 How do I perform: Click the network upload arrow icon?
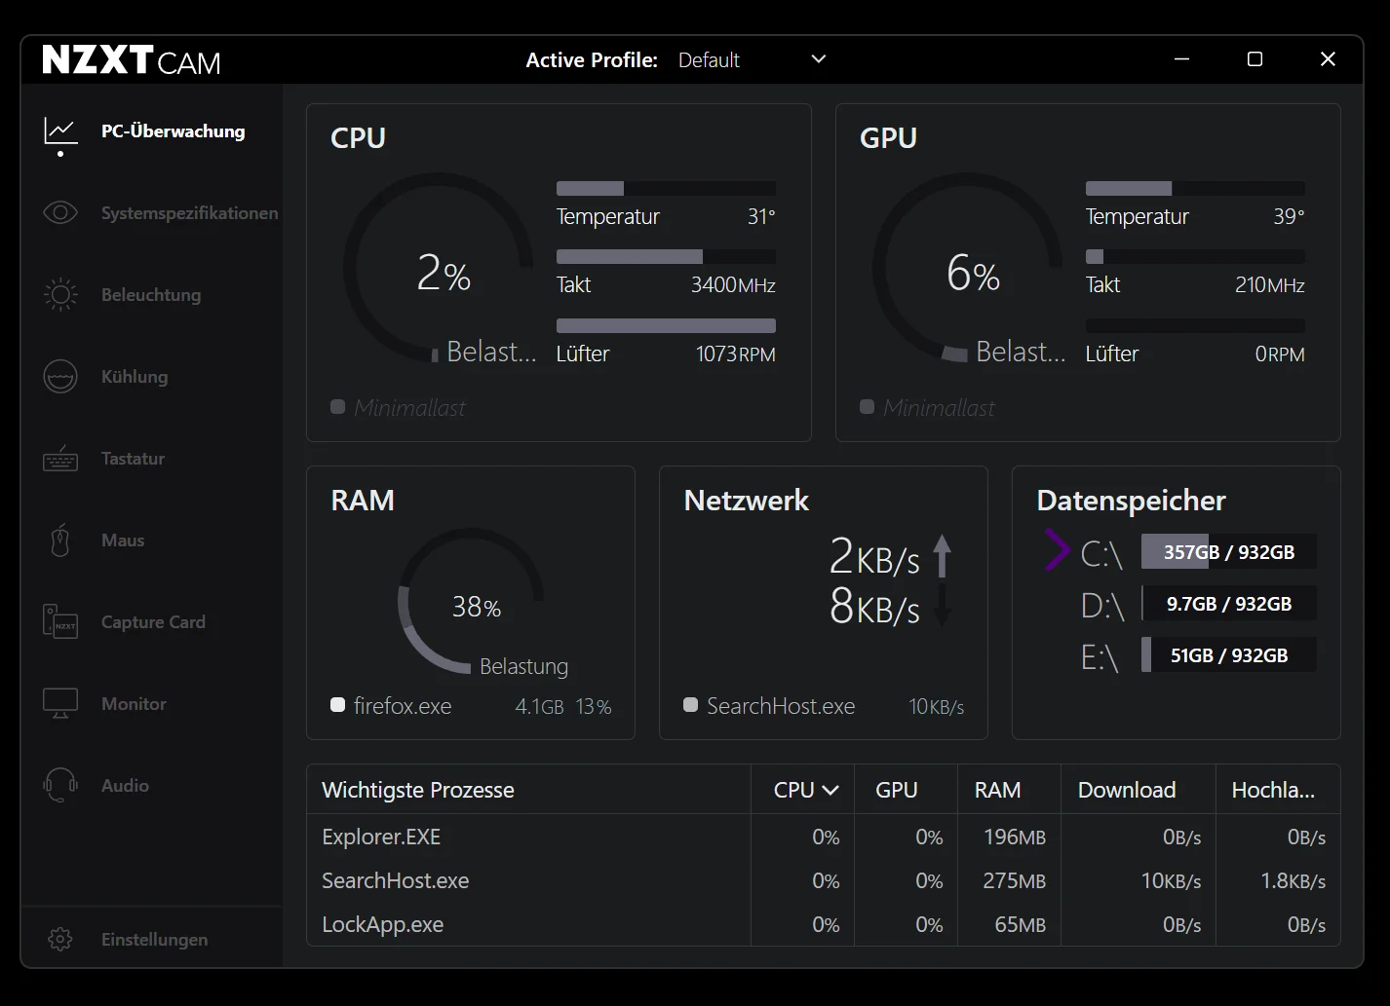point(942,556)
